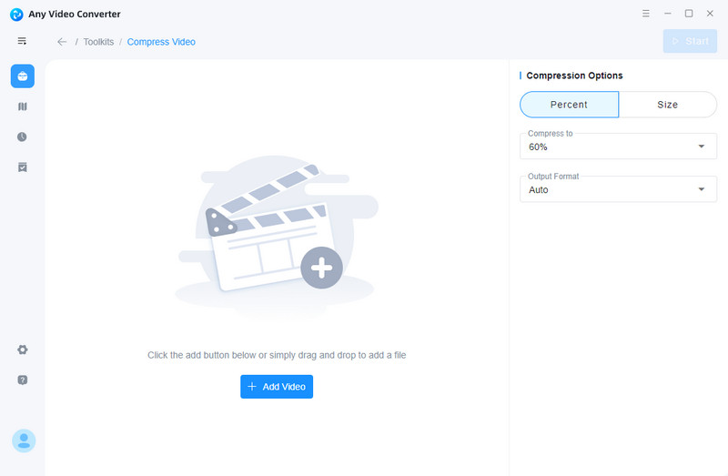Open the Output Format Auto dropdown
The image size is (728, 476).
pyautogui.click(x=619, y=189)
